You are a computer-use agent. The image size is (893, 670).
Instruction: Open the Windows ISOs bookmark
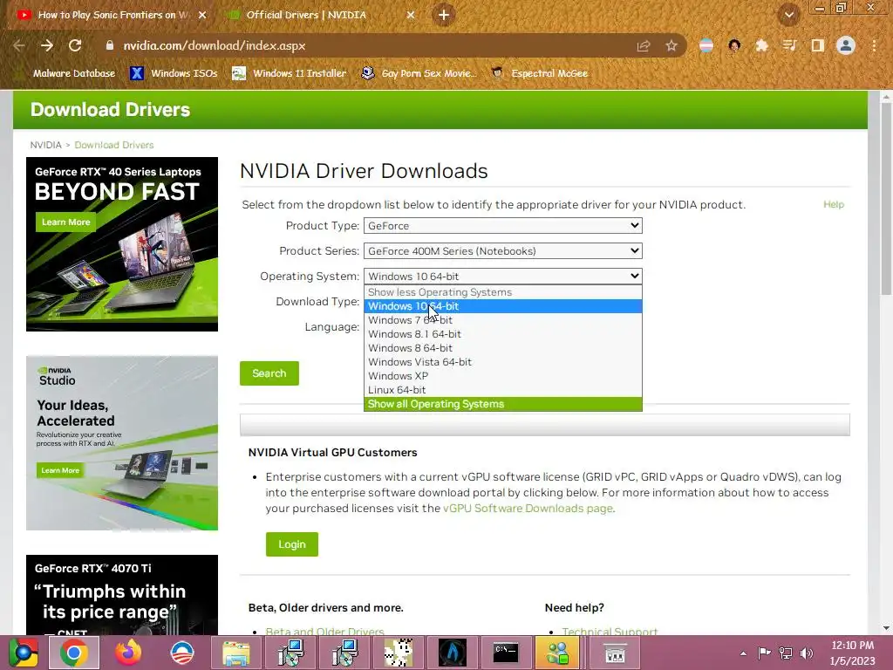pyautogui.click(x=174, y=73)
